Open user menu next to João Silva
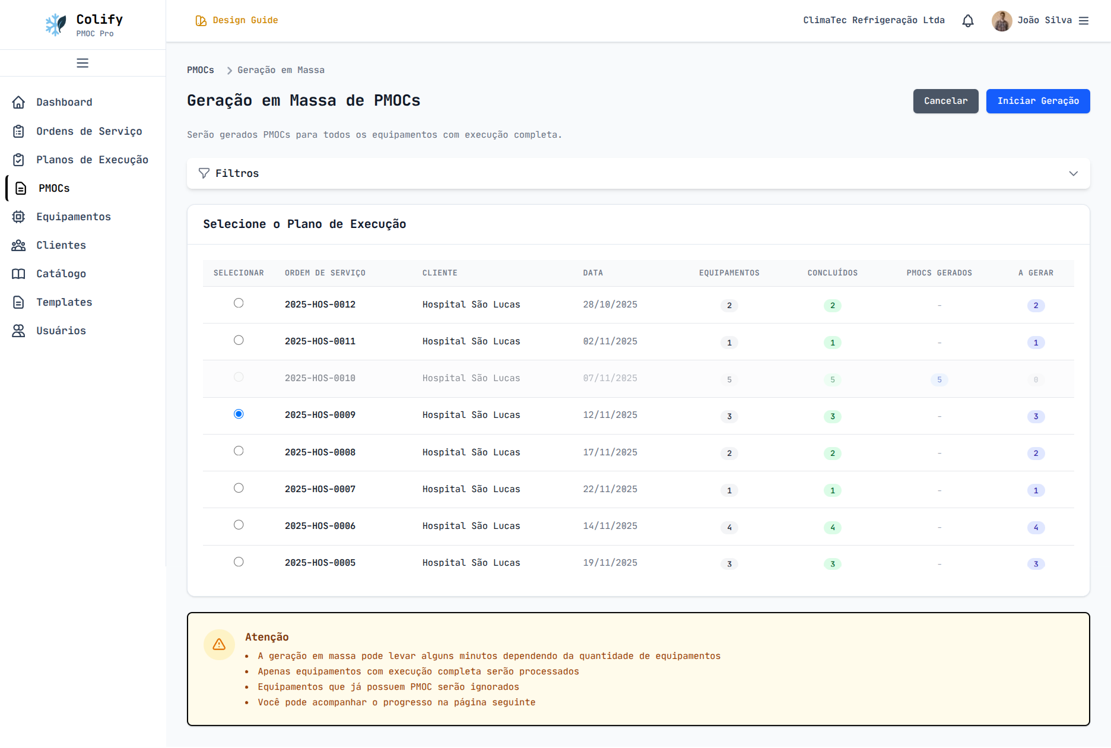Image resolution: width=1111 pixels, height=748 pixels. pyautogui.click(x=1084, y=21)
